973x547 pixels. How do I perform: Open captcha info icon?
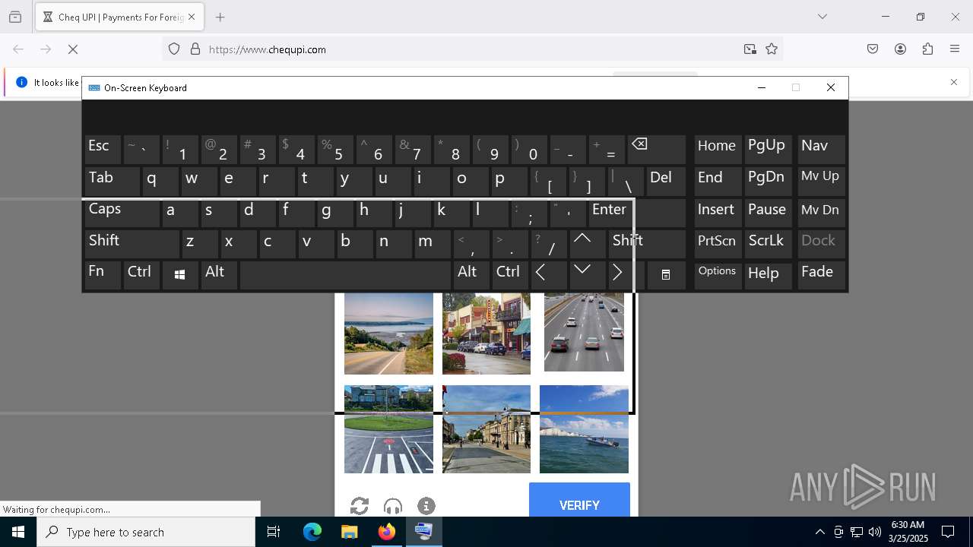(426, 506)
